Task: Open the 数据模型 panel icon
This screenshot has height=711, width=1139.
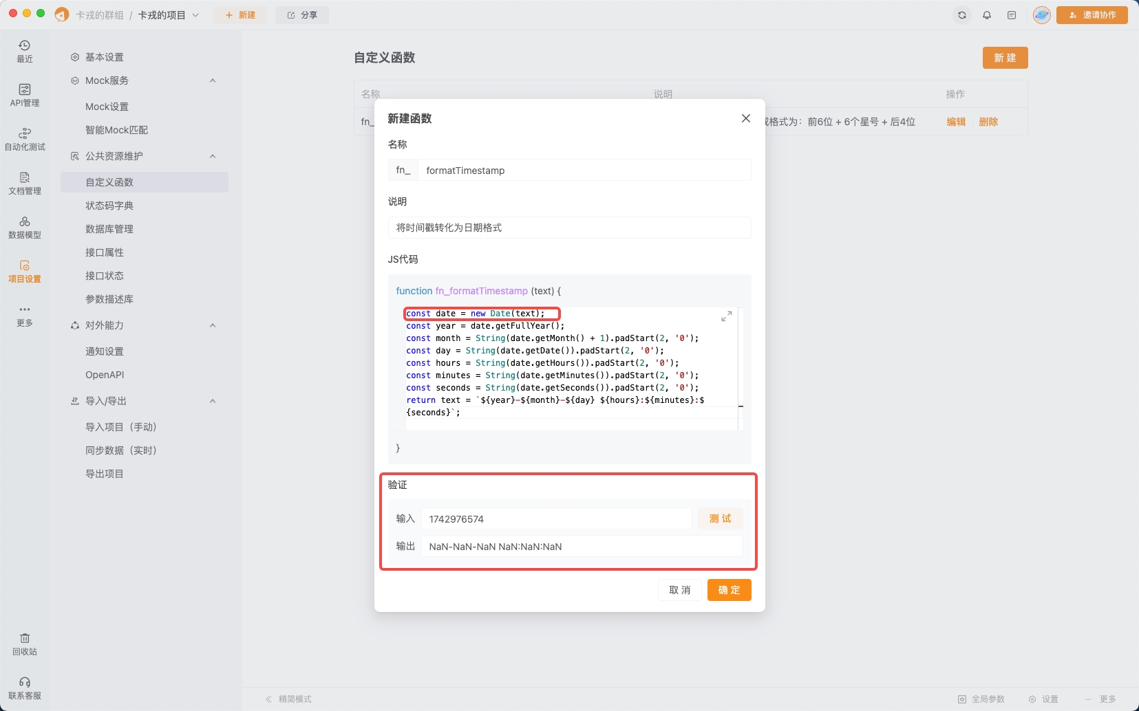Action: (24, 227)
